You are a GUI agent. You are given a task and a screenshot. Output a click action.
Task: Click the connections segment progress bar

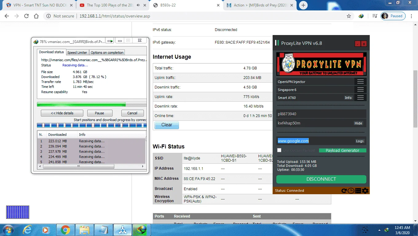92,125
